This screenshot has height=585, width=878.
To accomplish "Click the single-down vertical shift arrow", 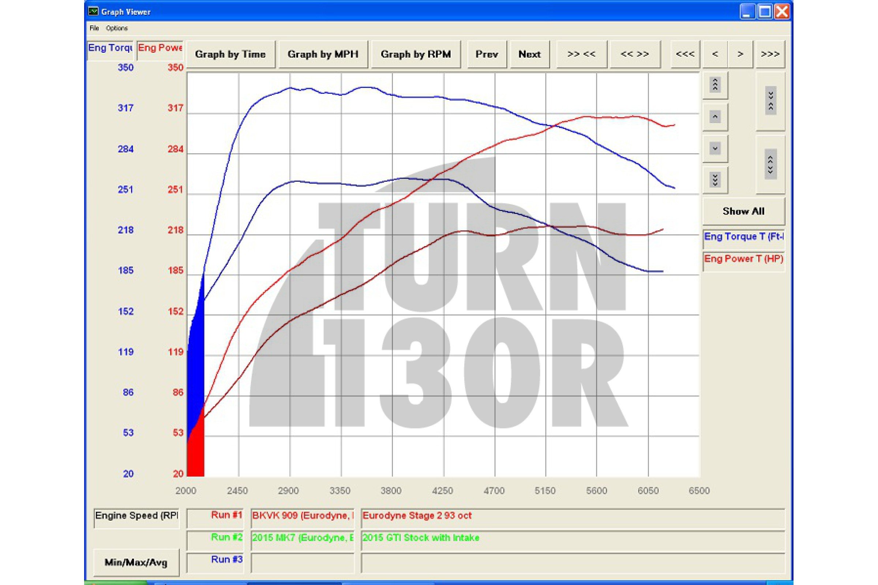I will click(x=715, y=148).
